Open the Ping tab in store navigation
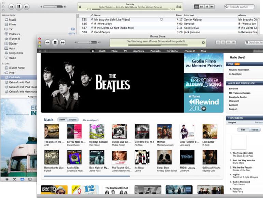Image resolution: width=263 pixels, height=198 pixels. click(203, 51)
